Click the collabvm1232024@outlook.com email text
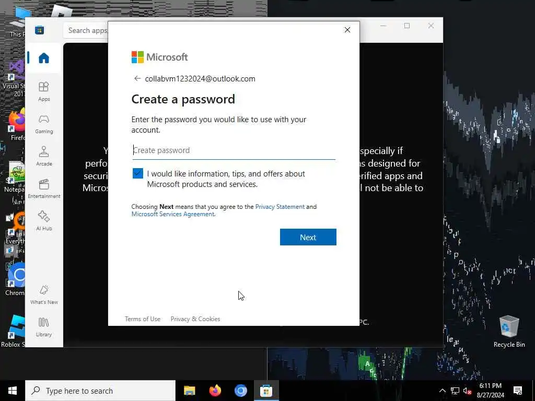This screenshot has width=535, height=401. point(200,79)
